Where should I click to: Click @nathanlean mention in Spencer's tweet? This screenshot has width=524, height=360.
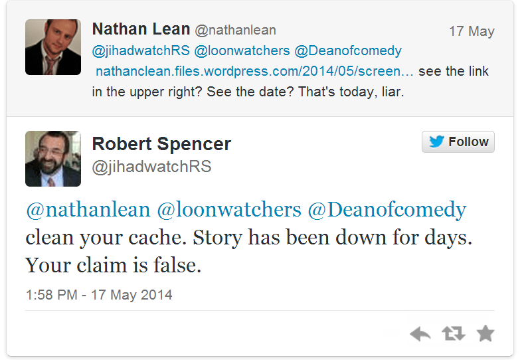coord(88,210)
